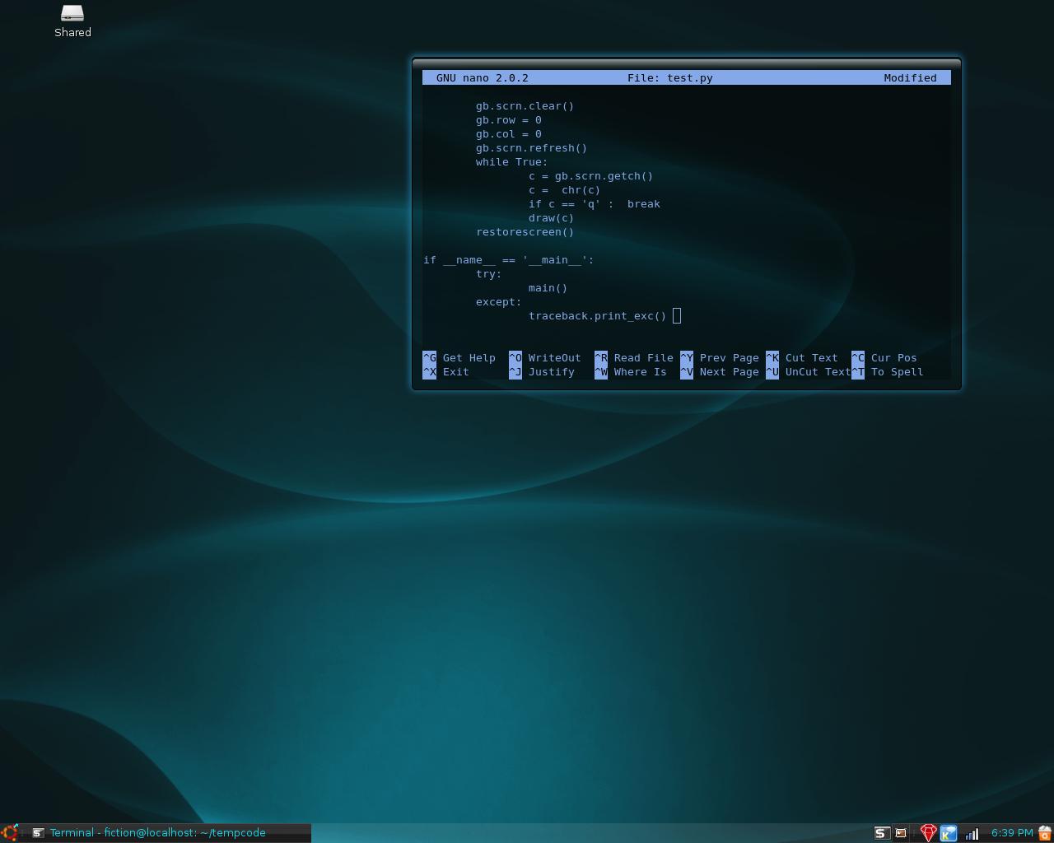1054x843 pixels.
Task: Click the ^Y Prev Page shortcut label
Action: [720, 357]
